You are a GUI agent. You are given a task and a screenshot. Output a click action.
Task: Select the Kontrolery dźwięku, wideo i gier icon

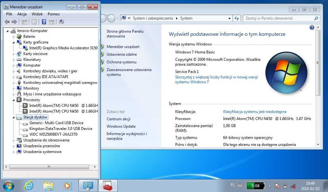[19, 71]
